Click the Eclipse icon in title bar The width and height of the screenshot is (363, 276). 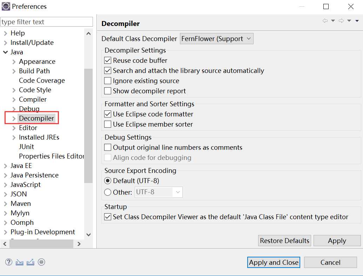6,6
